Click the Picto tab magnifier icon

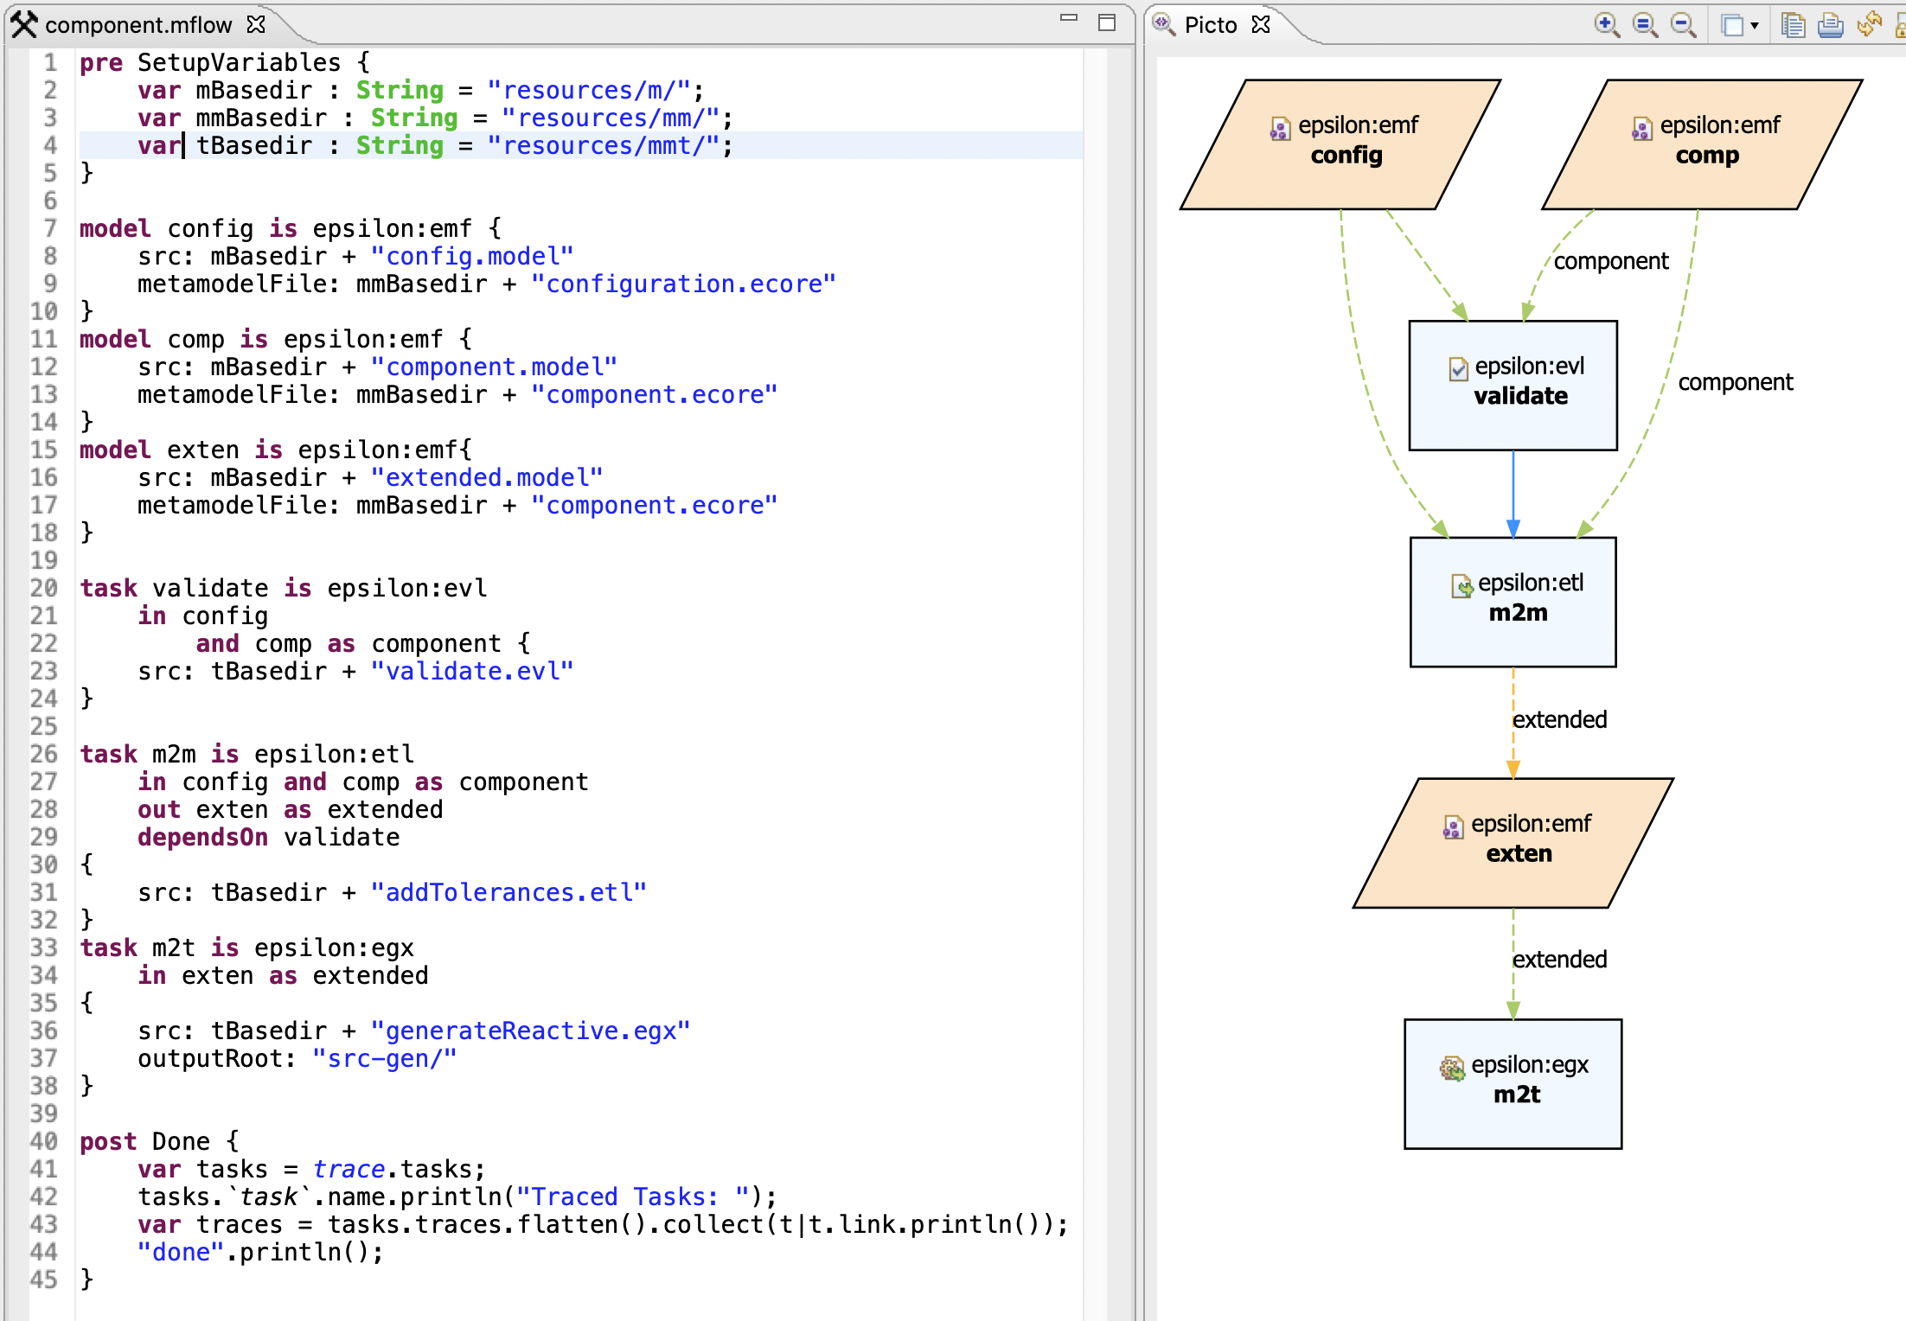click(x=1164, y=24)
